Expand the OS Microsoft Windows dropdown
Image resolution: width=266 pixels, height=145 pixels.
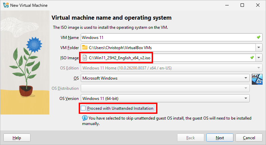165,78
